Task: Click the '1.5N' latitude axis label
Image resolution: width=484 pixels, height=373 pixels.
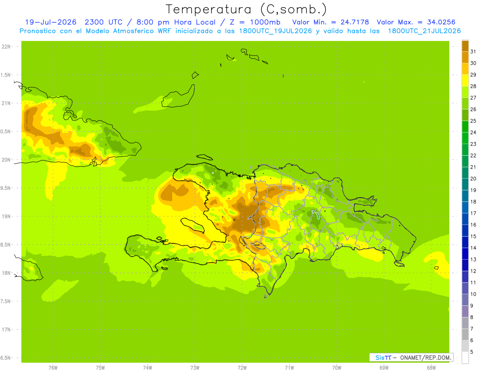Action: point(6,75)
